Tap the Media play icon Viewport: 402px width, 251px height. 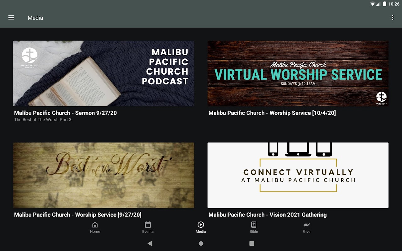(201, 225)
